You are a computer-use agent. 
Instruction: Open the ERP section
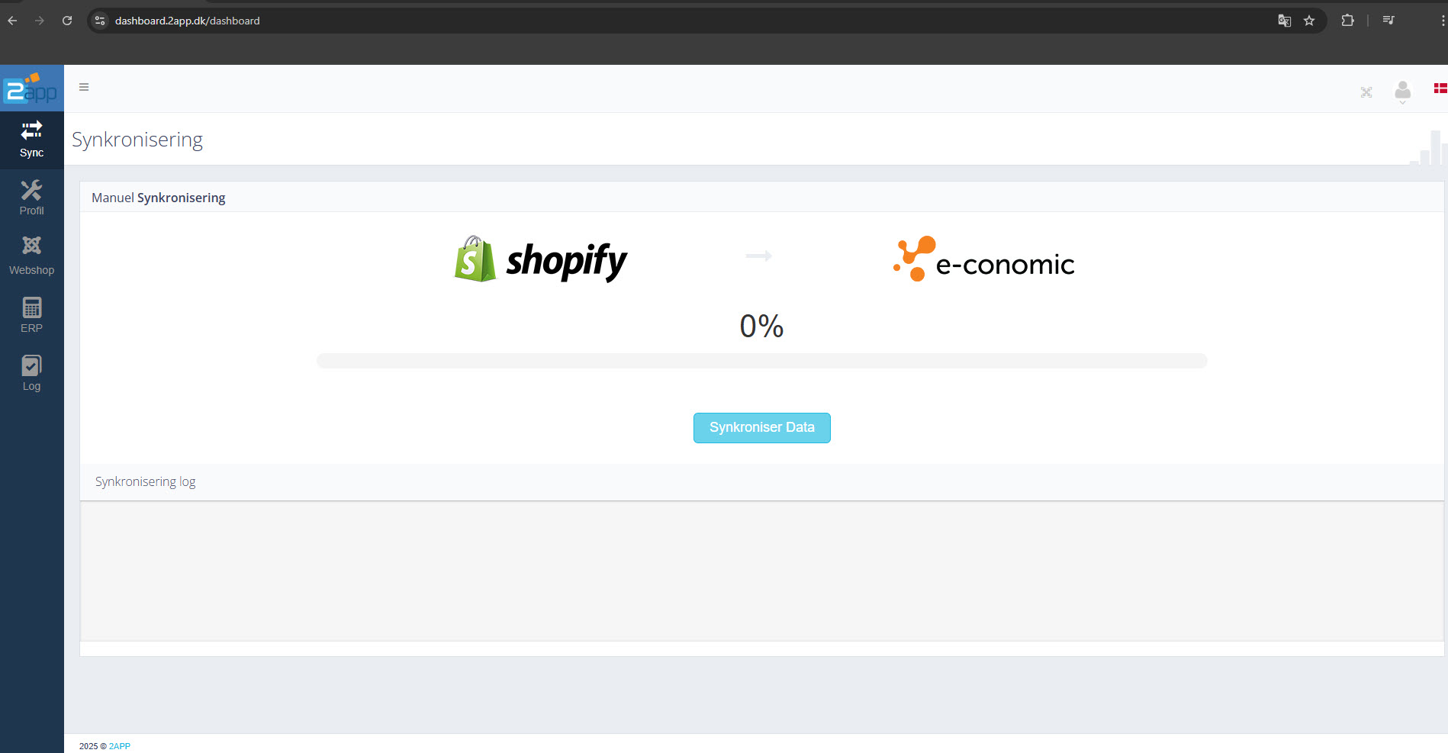point(31,314)
